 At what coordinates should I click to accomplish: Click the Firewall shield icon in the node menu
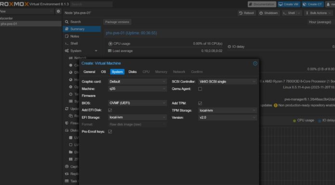(x=66, y=123)
